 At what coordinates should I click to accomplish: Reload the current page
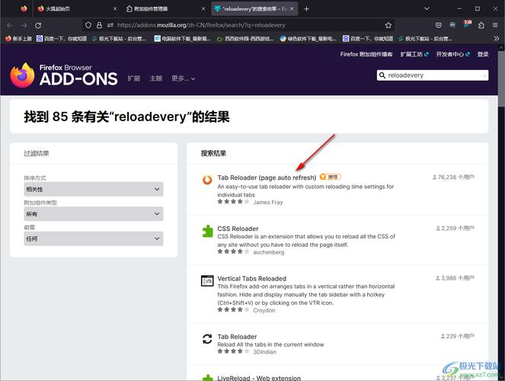pos(38,25)
